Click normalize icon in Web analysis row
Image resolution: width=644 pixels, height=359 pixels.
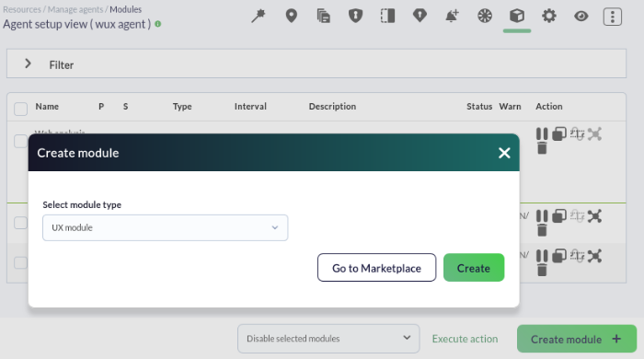tap(577, 133)
